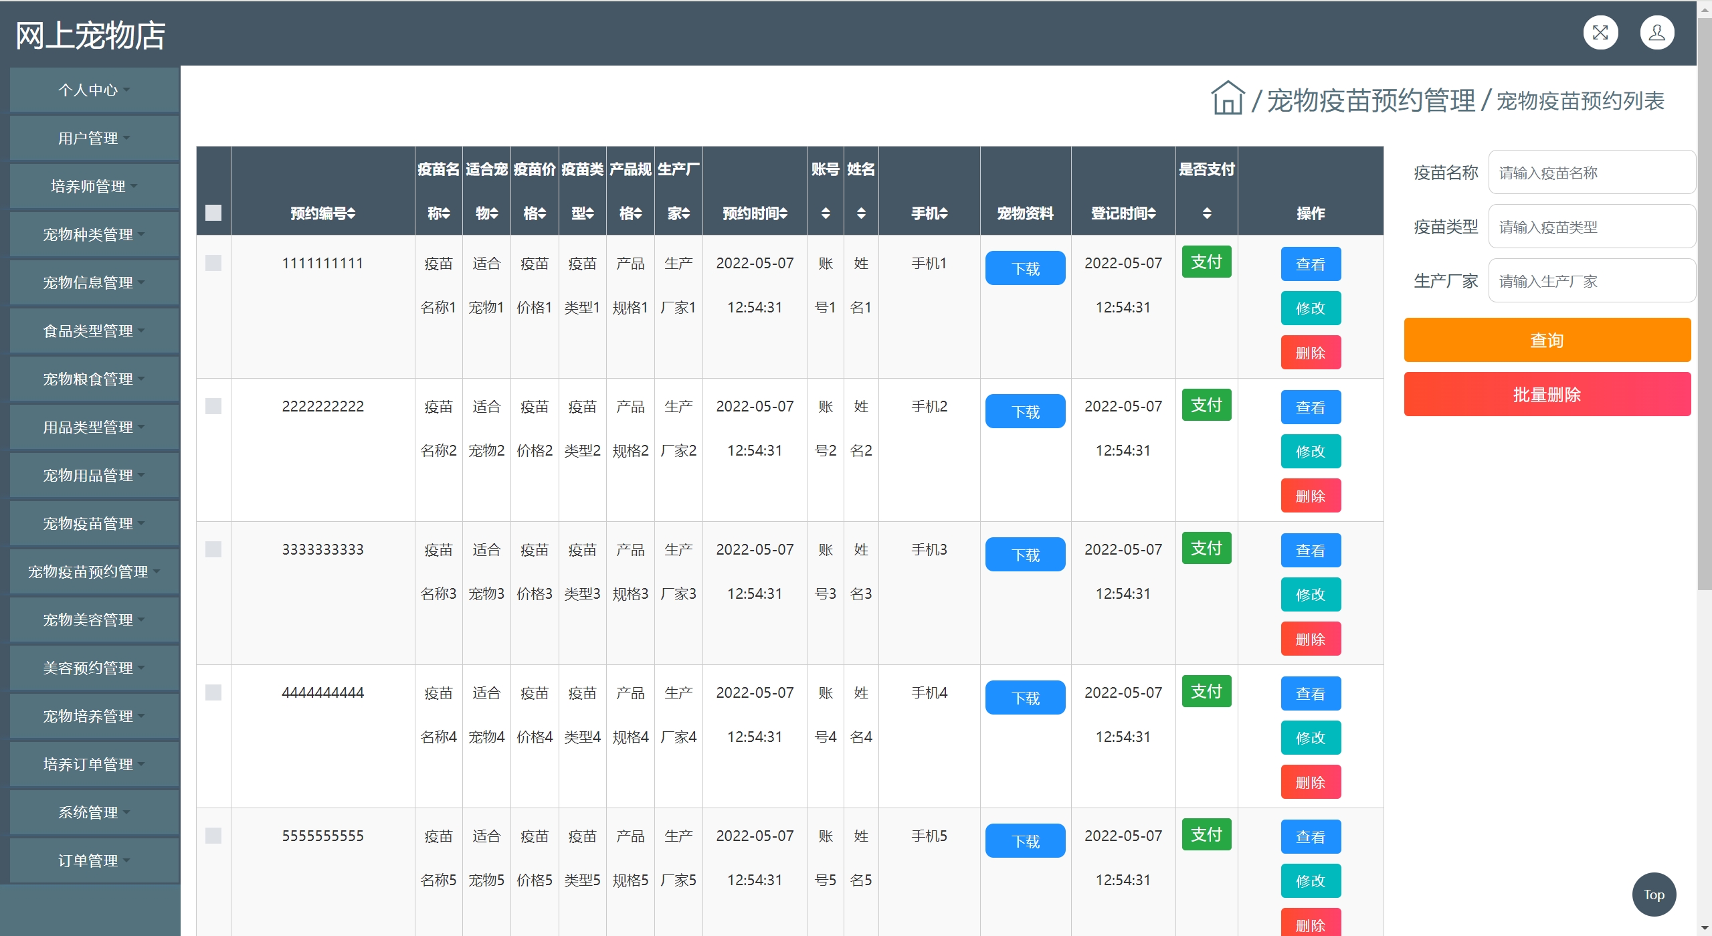Select the checkbox for row 3333333333
Image resolution: width=1712 pixels, height=936 pixels.
click(x=213, y=549)
